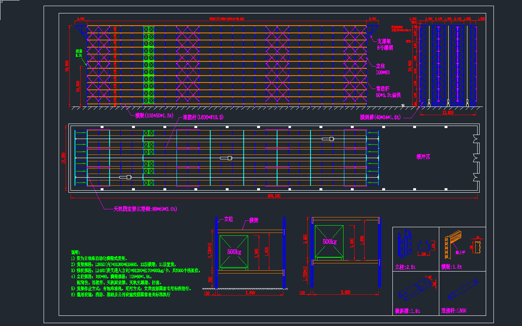
Task: Select the 连接杆(L600*Ø16.5) annotation
Action: tap(203, 117)
